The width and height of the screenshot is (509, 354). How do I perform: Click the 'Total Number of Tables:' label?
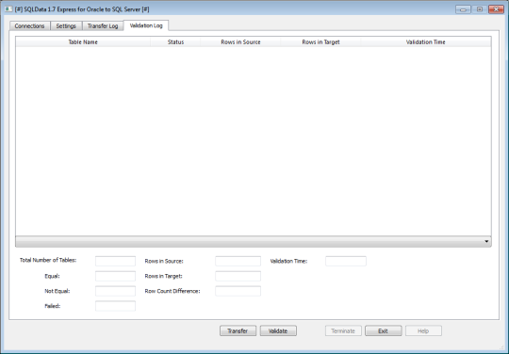(48, 260)
